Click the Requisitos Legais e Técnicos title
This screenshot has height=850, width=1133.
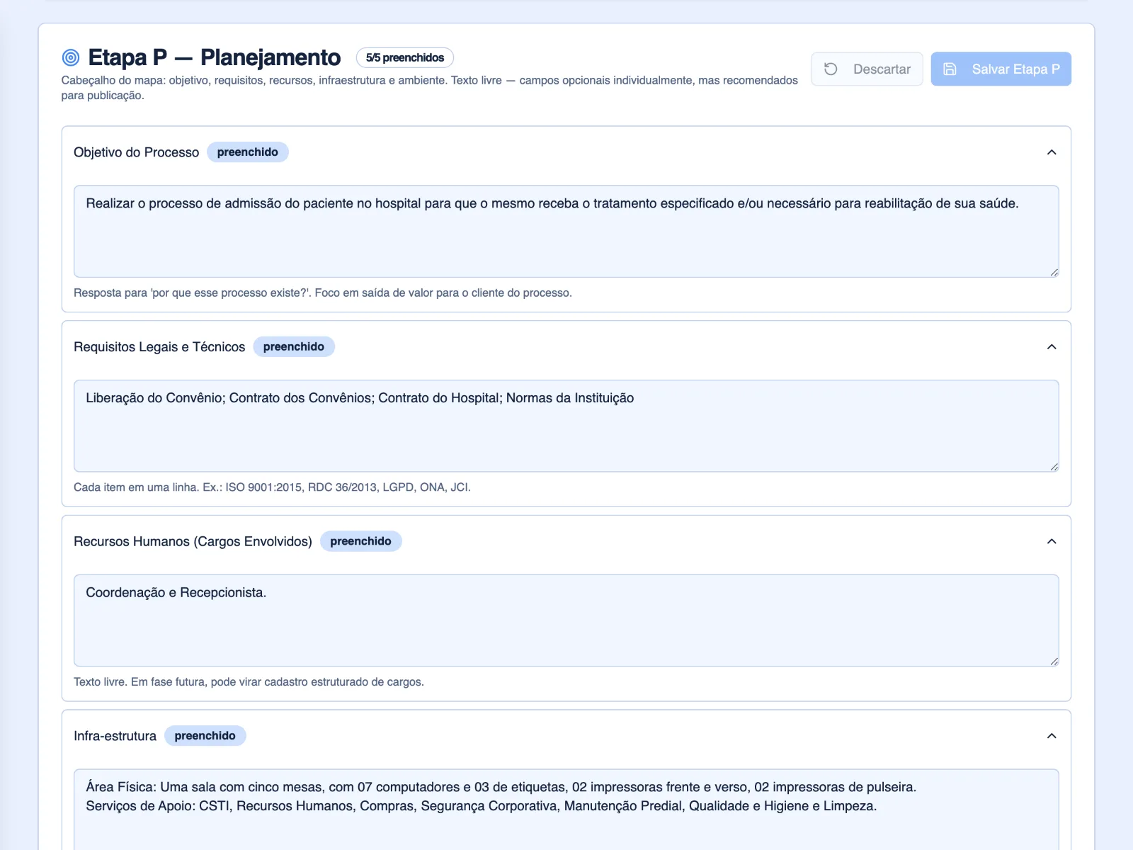(x=159, y=347)
